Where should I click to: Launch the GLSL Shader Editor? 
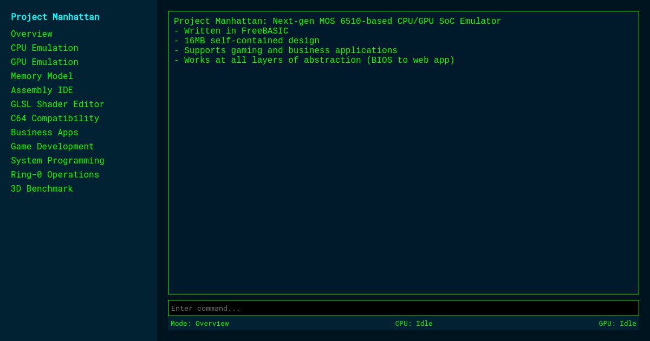click(57, 104)
